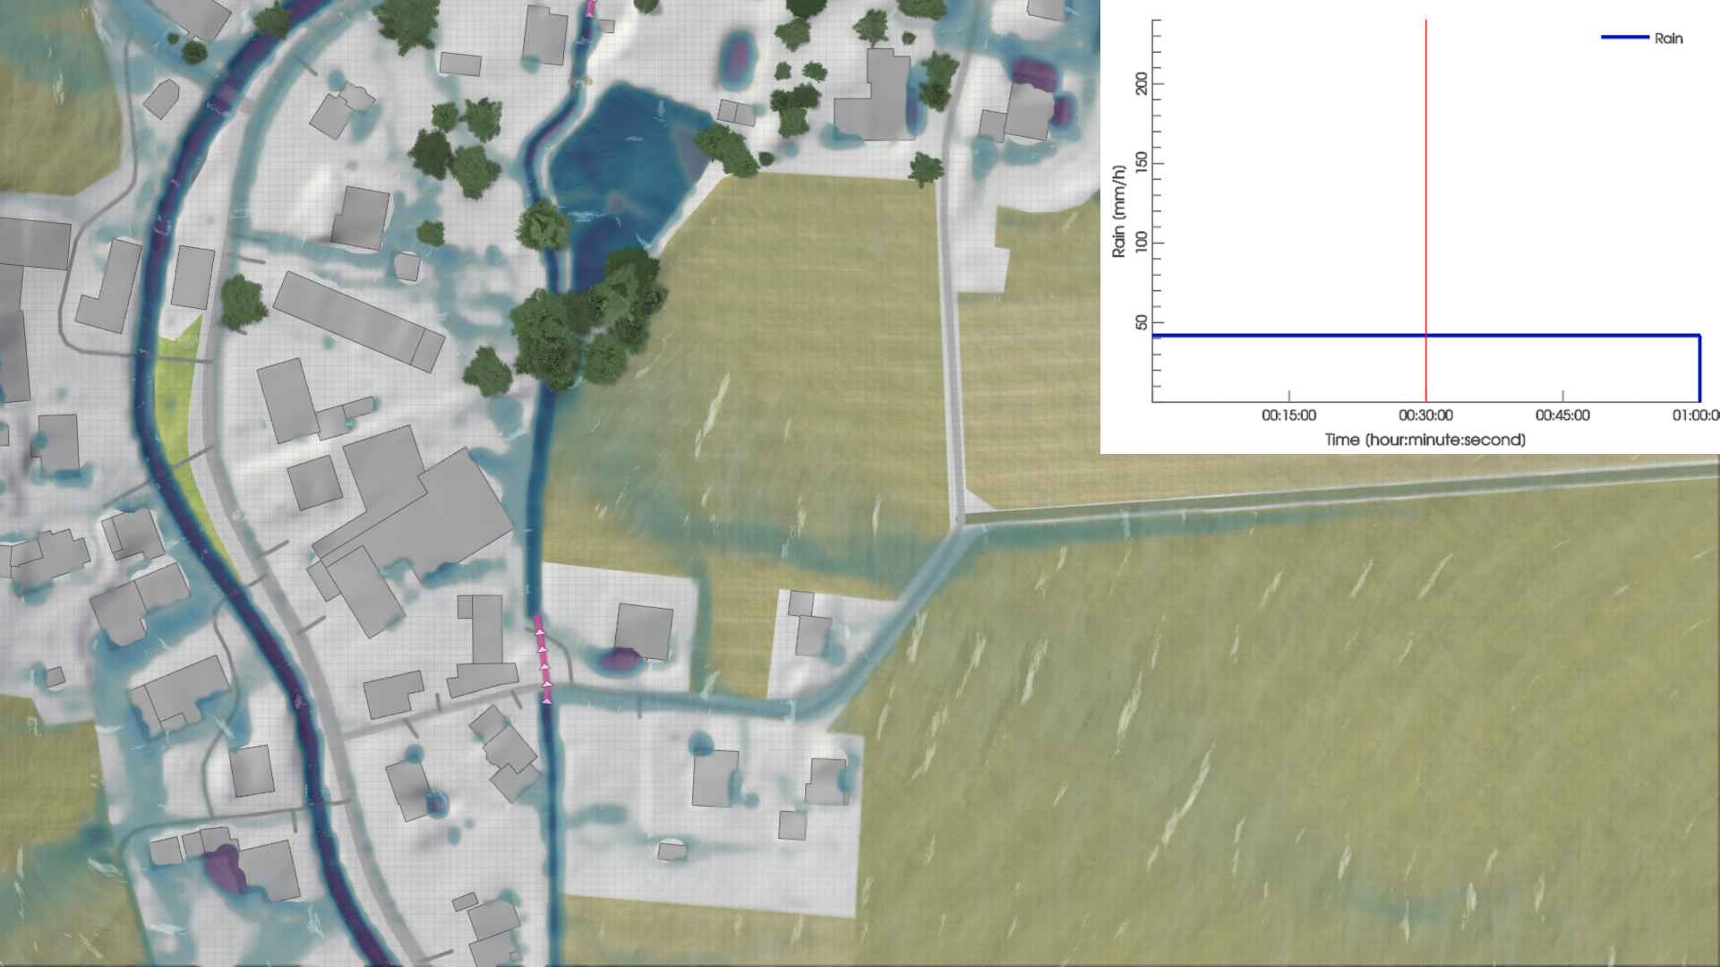Click the road junction right of the field

click(960, 522)
